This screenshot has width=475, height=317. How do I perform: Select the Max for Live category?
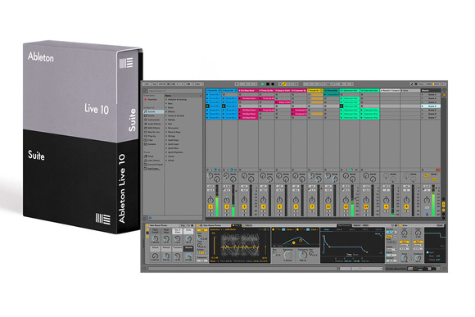click(x=154, y=132)
